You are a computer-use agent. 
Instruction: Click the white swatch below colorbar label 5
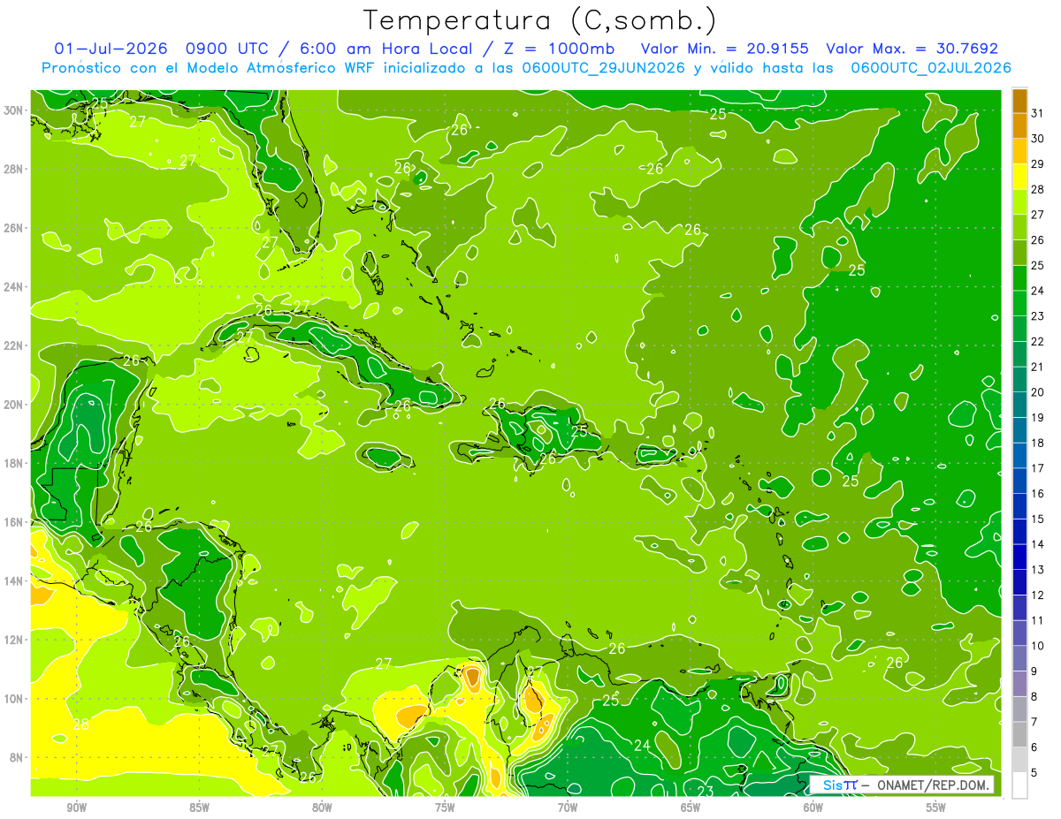[x=1019, y=785]
